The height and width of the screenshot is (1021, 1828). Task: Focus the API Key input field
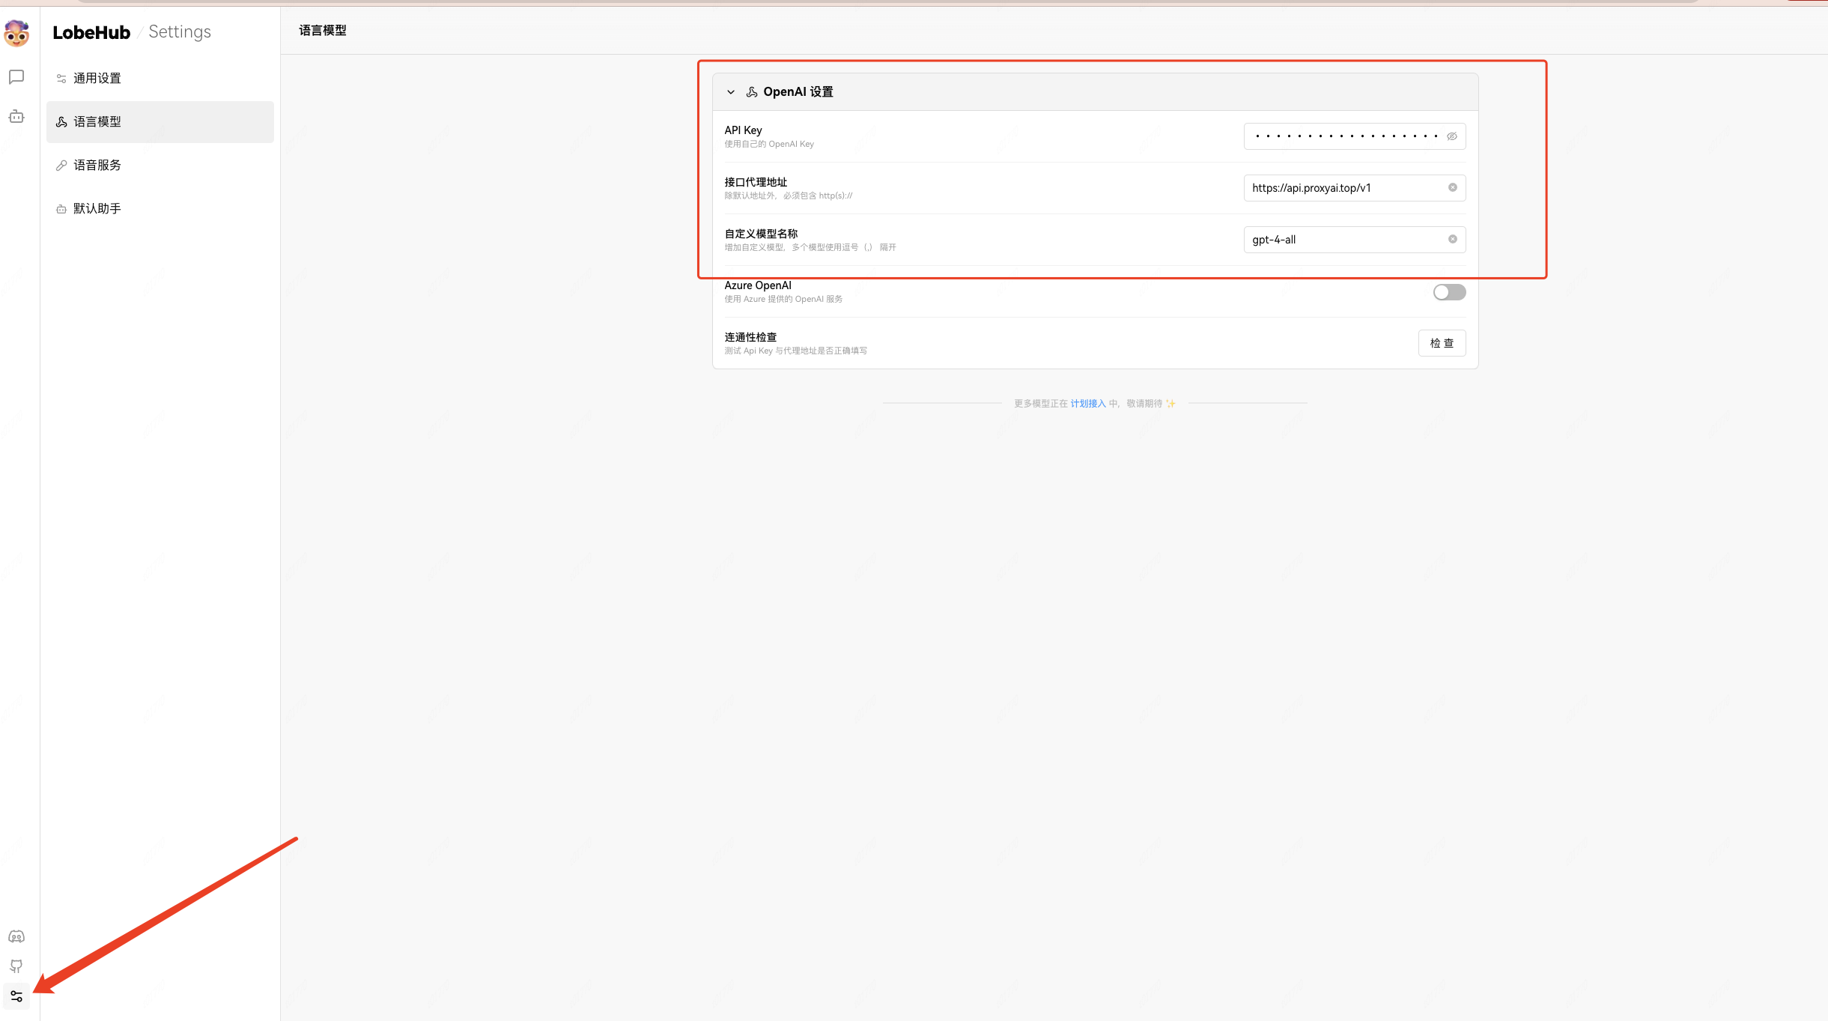(x=1344, y=136)
